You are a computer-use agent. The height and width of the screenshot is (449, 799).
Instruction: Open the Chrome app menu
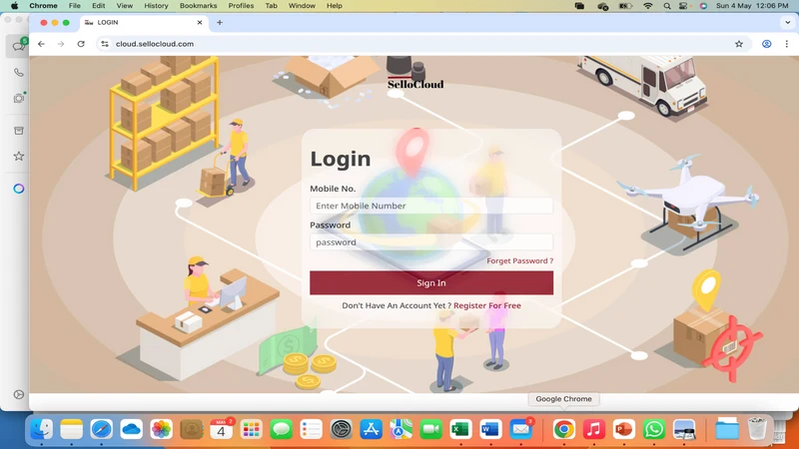click(43, 6)
